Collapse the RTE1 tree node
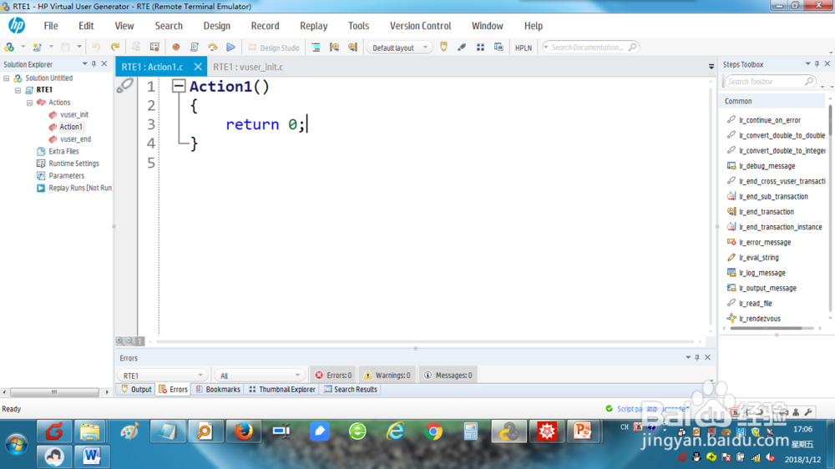 18,90
